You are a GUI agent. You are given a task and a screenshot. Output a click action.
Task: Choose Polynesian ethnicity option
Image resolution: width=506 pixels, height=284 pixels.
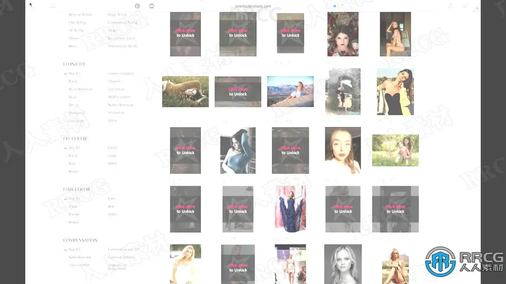tap(116, 113)
